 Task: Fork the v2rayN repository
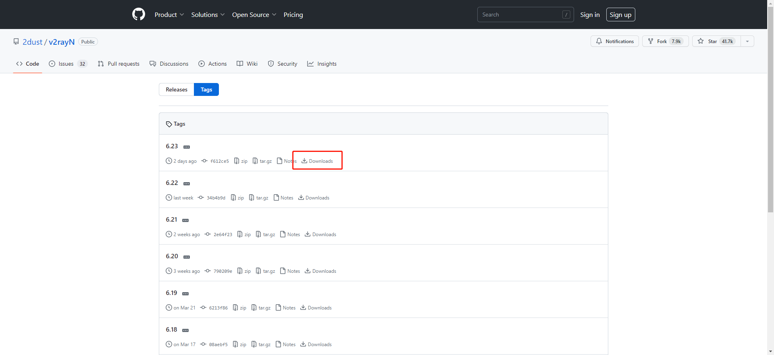[x=666, y=41]
